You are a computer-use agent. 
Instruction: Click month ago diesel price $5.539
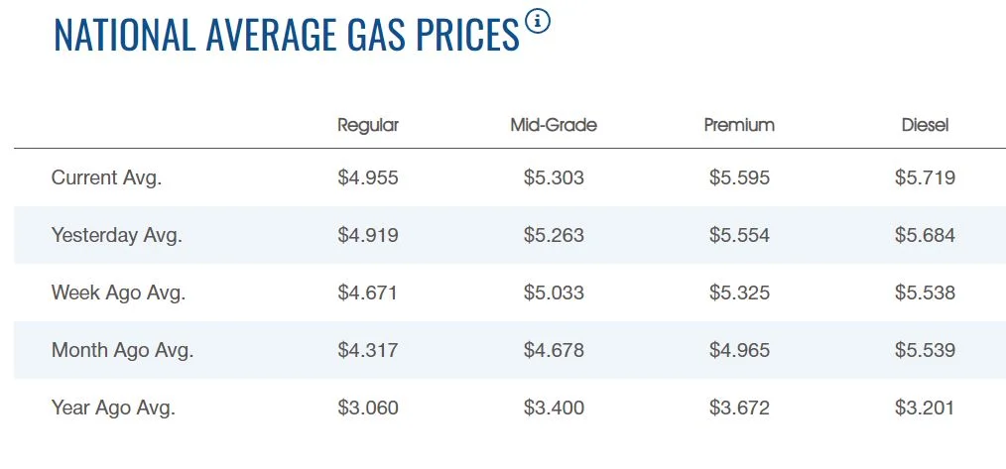click(925, 350)
